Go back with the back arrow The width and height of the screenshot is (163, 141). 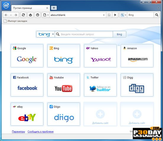click(x=6, y=15)
